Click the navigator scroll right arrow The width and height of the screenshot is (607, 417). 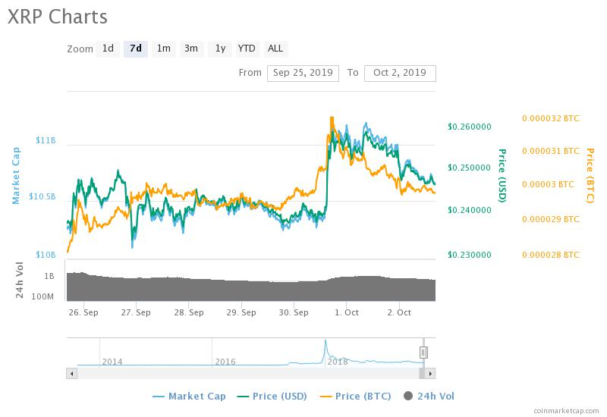[430, 374]
